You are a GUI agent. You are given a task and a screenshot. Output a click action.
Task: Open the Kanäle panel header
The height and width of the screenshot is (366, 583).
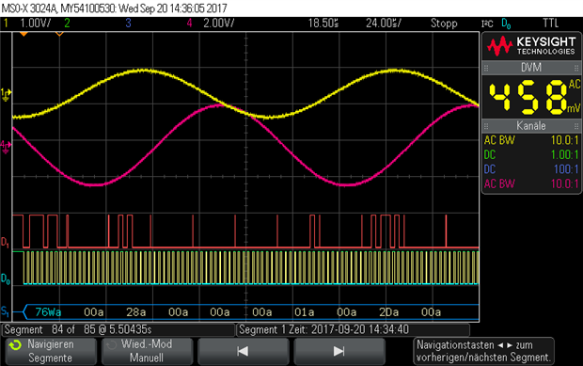[x=531, y=126]
